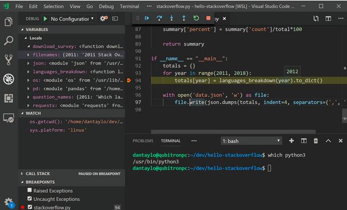Click the red Stop debug button
The height and width of the screenshot is (210, 347).
coord(208,18)
